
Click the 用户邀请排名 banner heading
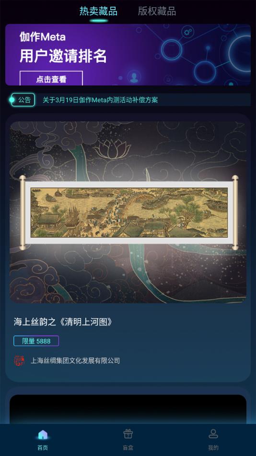pos(63,56)
